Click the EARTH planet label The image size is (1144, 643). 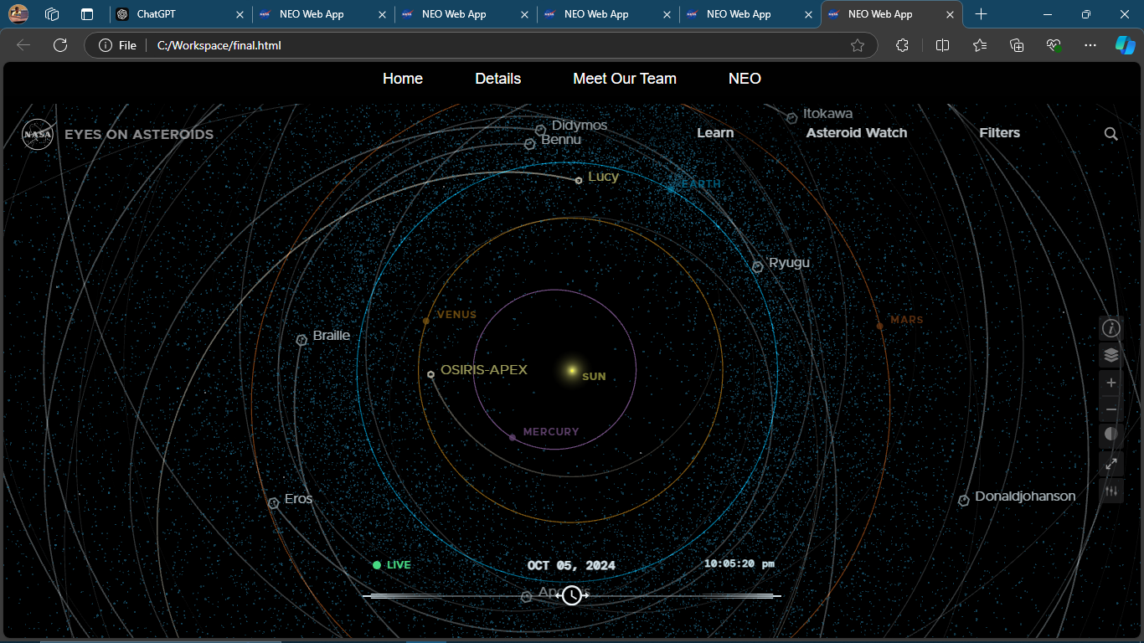(x=700, y=184)
